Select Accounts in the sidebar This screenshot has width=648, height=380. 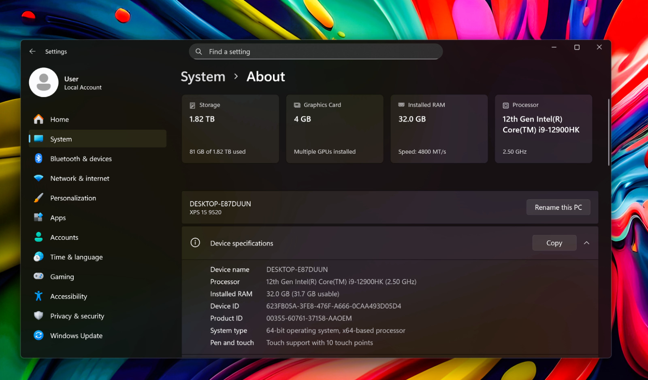[x=97, y=237]
